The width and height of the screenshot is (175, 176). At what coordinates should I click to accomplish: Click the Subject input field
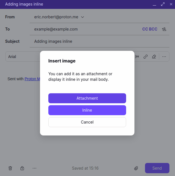[99, 41]
